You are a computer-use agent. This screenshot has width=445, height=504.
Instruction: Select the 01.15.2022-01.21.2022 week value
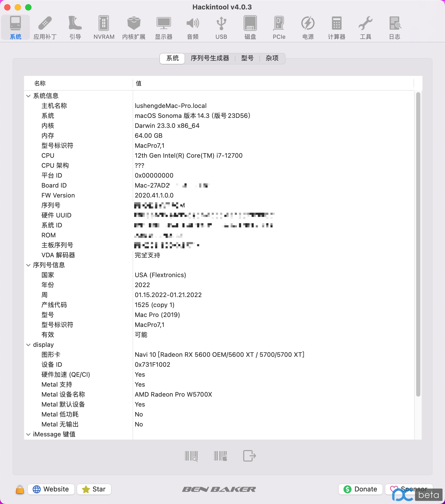tap(168, 295)
